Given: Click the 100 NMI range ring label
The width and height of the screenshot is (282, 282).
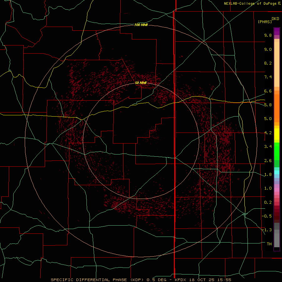Looking at the screenshot, I should [x=141, y=25].
